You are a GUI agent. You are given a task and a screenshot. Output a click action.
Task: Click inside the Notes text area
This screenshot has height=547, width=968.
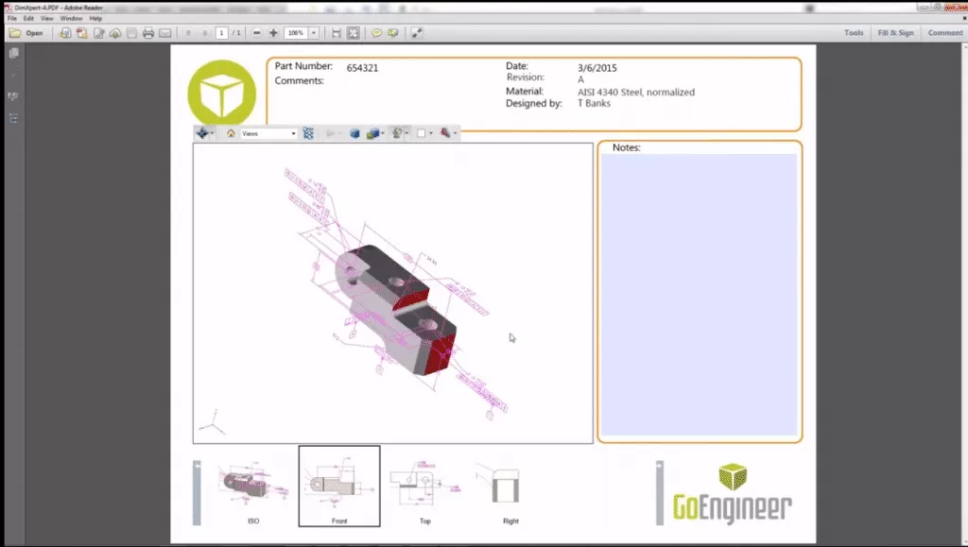pyautogui.click(x=699, y=295)
